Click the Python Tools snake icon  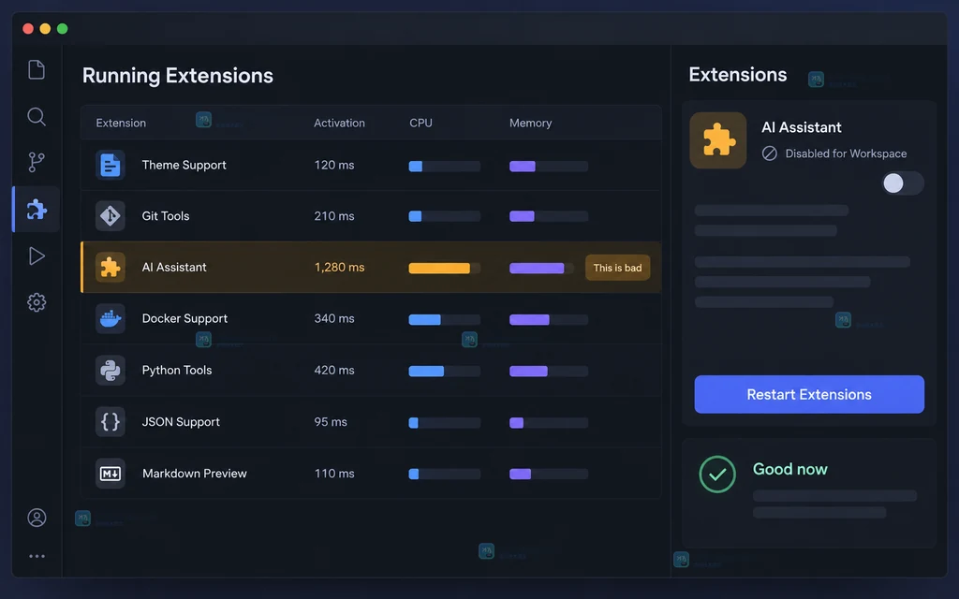pos(111,371)
